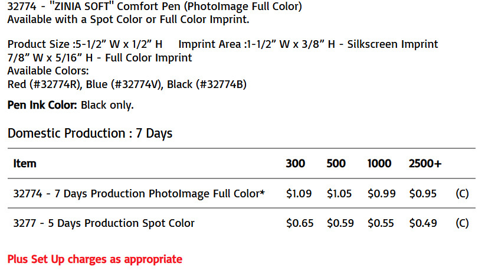Click the red Plus Set Up charges text
This screenshot has height=270, width=485.
click(94, 259)
